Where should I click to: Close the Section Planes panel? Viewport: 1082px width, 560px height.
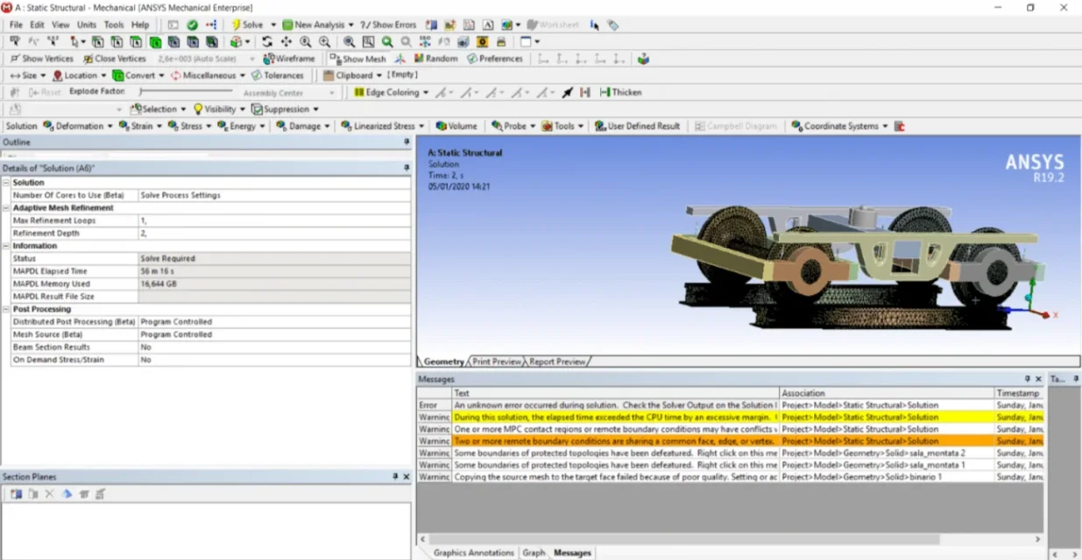[406, 477]
